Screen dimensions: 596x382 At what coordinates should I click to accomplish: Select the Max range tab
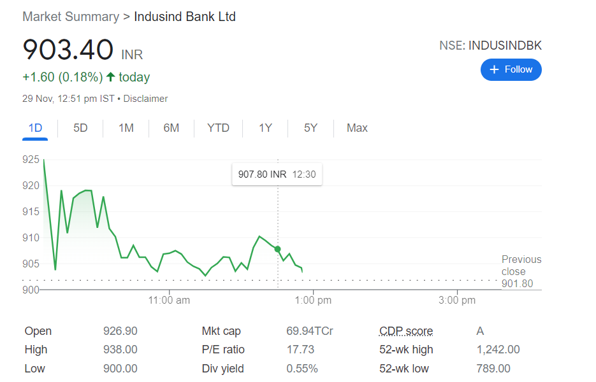(357, 128)
